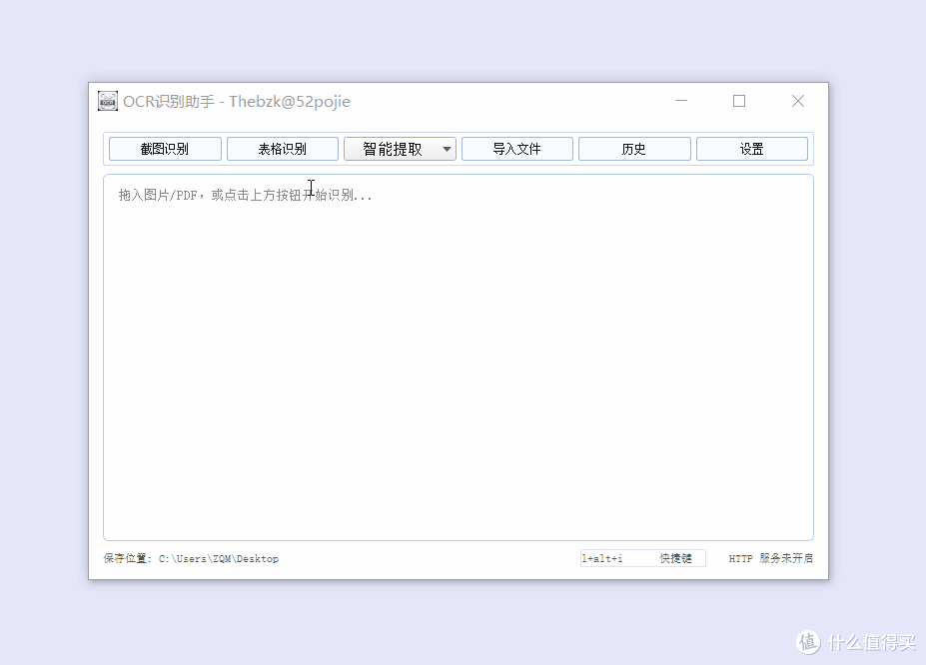Image resolution: width=926 pixels, height=665 pixels.
Task: Click the HTTP 服务未开启 status text
Action: tap(771, 558)
